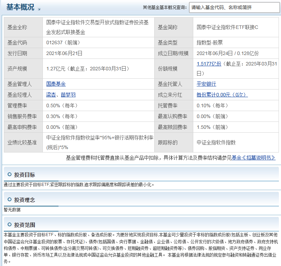This screenshot has width=281, height=266.
Task: Click the fund code value 012637（前端）
Action: tap(63, 43)
